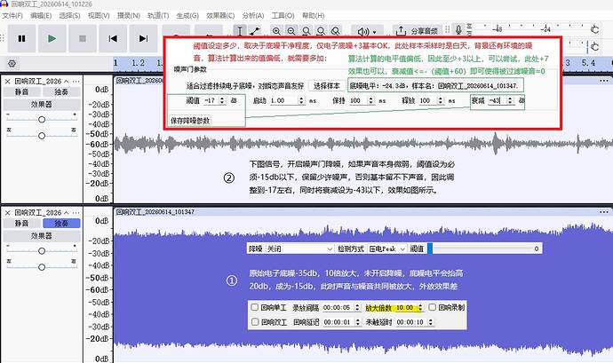Toggle 静音 mute on the upper track
The image size is (613, 363).
click(21, 91)
